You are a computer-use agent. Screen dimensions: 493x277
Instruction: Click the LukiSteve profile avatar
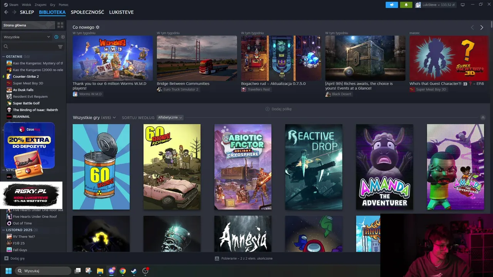pyautogui.click(x=418, y=5)
